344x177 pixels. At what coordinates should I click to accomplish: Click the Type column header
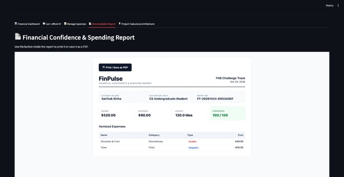(x=190, y=135)
